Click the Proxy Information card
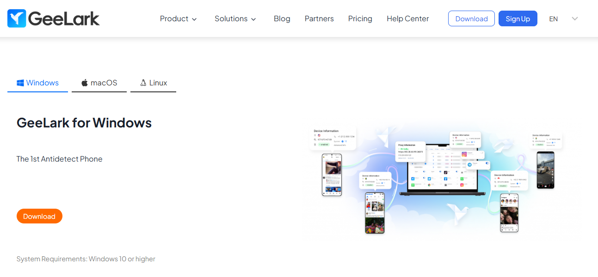 point(410,151)
